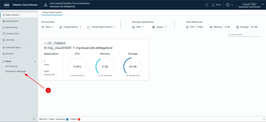The height and width of the screenshot is (122, 266).
Task: Click the CPU icon in Used Resources
Action: (x=187, y=27)
